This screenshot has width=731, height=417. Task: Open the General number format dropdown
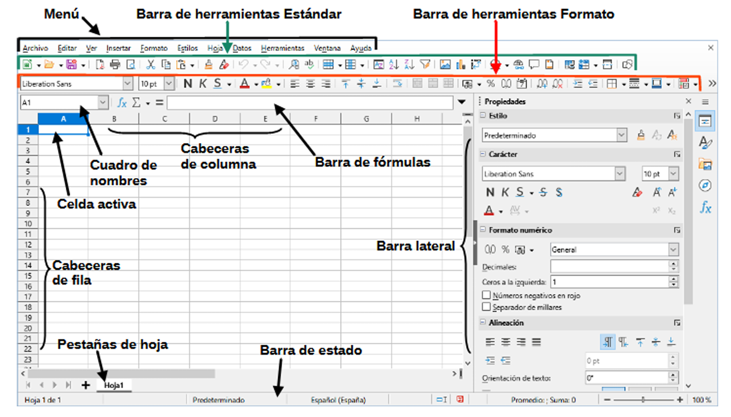(x=674, y=250)
